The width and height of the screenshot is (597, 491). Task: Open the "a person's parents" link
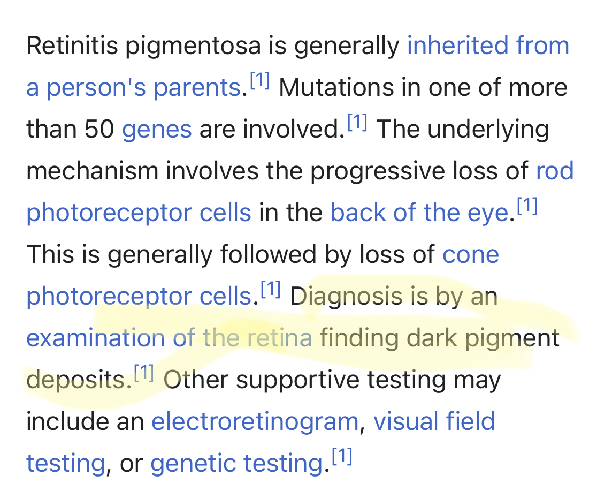coord(134,88)
